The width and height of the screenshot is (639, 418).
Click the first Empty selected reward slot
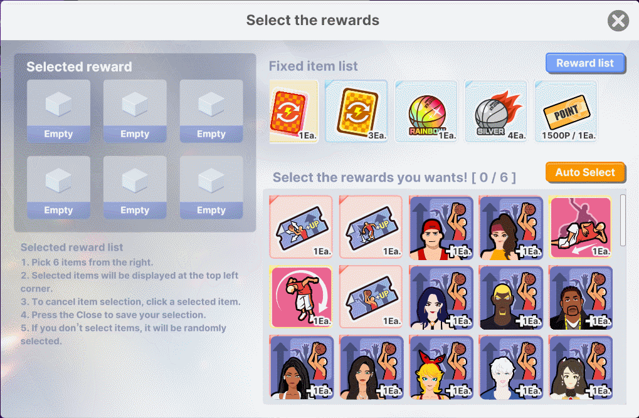pyautogui.click(x=59, y=111)
